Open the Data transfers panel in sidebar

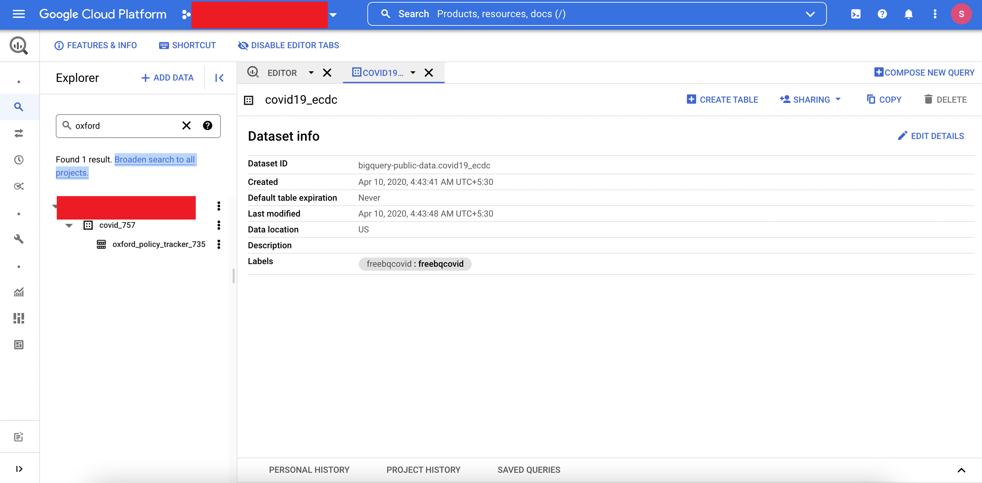click(x=19, y=133)
